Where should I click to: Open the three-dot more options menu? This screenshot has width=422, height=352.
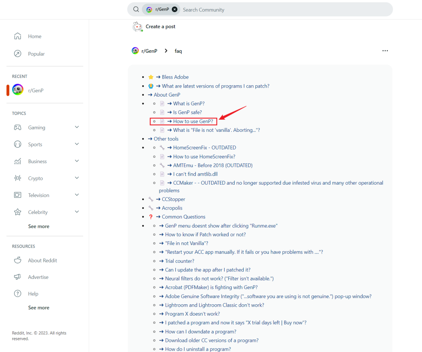click(x=385, y=51)
